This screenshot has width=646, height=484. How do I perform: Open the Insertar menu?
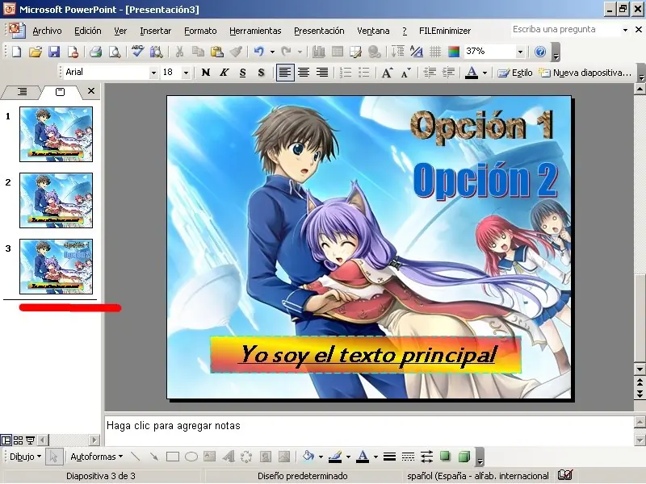[155, 31]
